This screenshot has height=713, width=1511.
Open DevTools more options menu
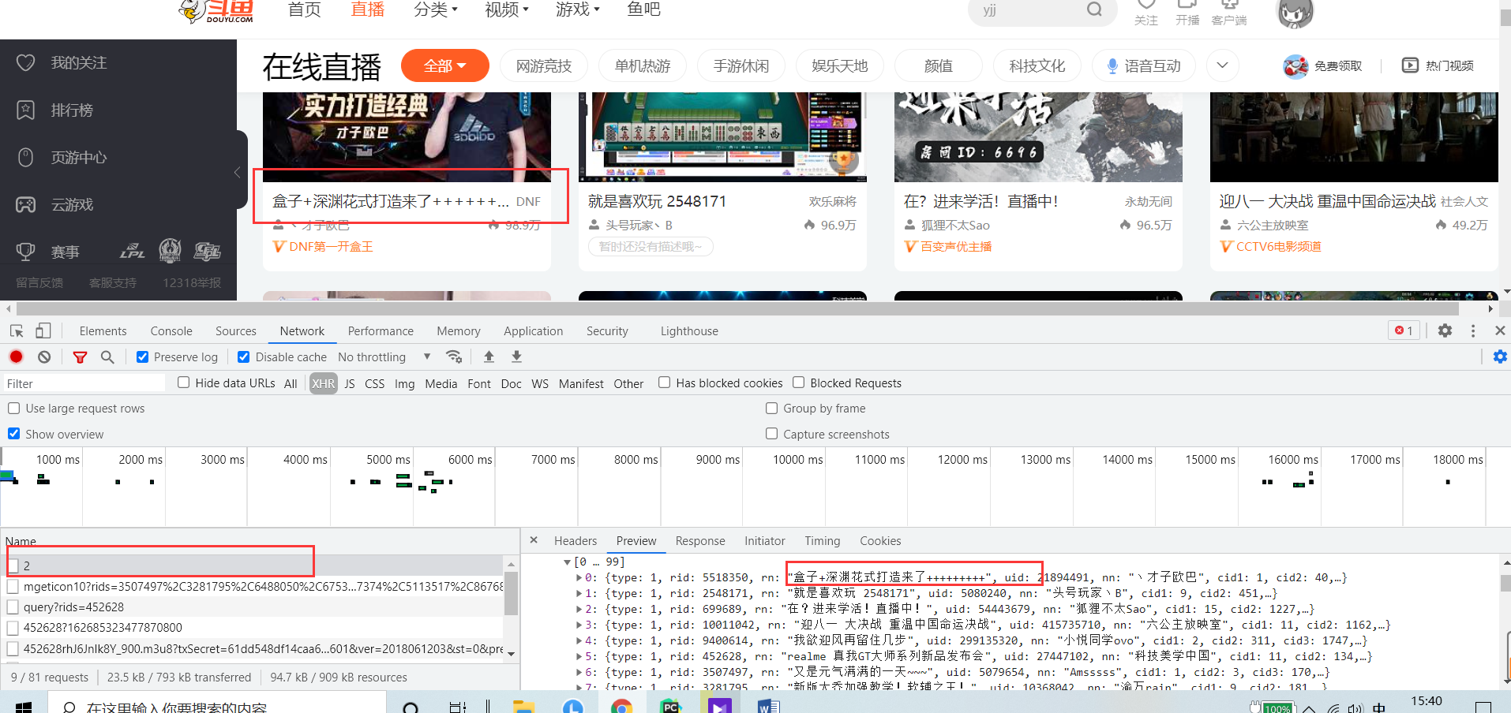[x=1473, y=330]
